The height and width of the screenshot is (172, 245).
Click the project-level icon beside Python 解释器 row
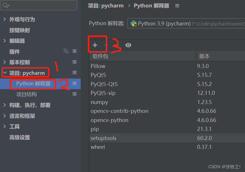pyautogui.click(x=75, y=83)
